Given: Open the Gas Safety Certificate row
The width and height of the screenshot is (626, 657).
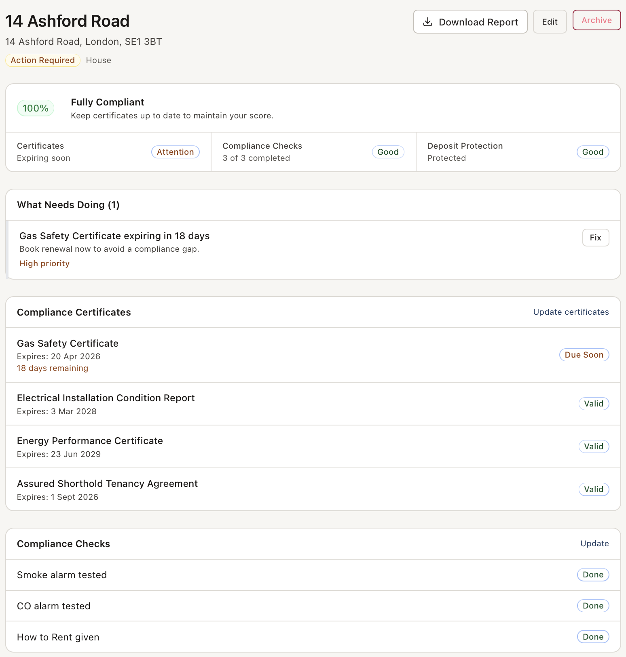Looking at the screenshot, I should (68, 343).
